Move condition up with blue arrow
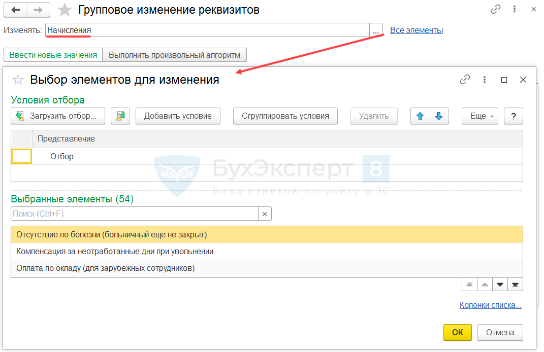Viewport: 544px width, 352px height. tap(420, 116)
